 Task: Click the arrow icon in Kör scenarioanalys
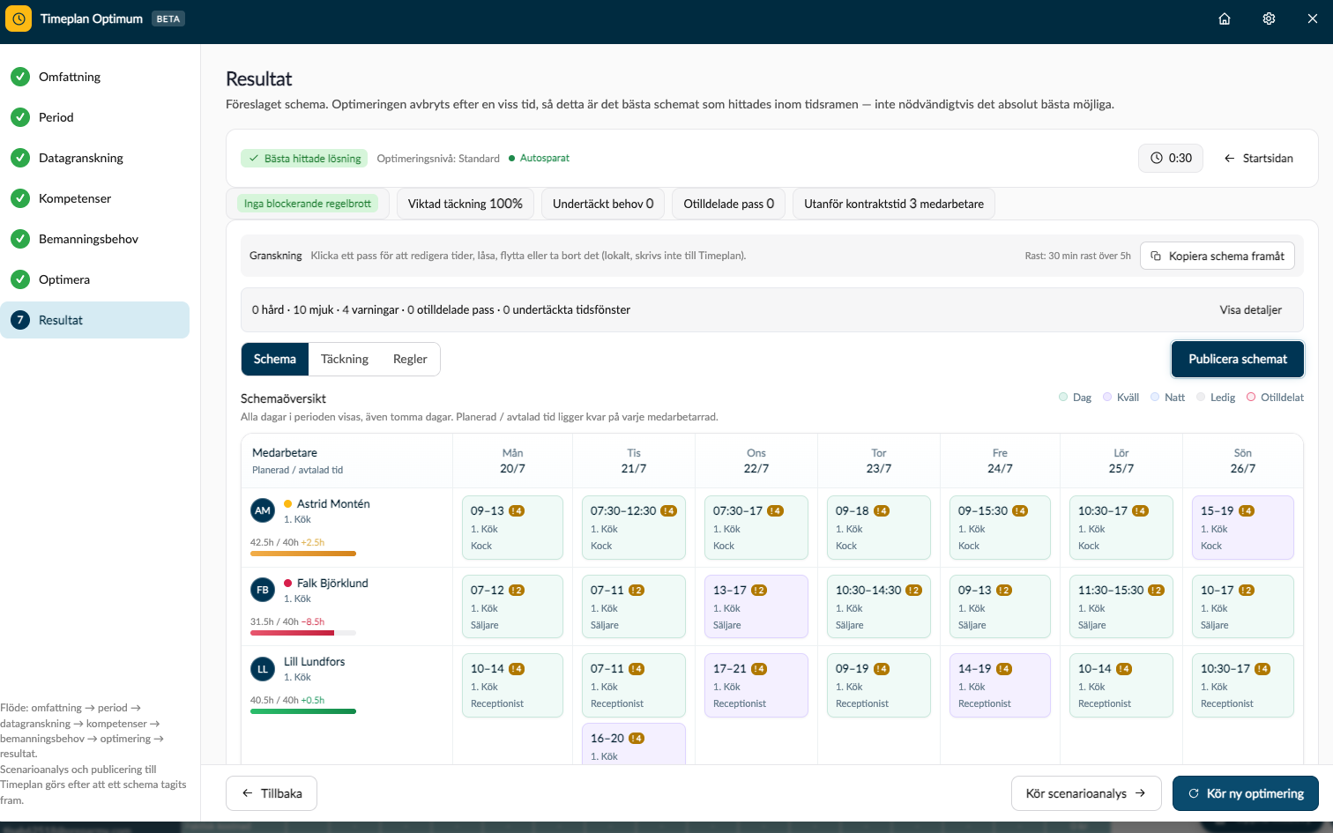click(1140, 793)
